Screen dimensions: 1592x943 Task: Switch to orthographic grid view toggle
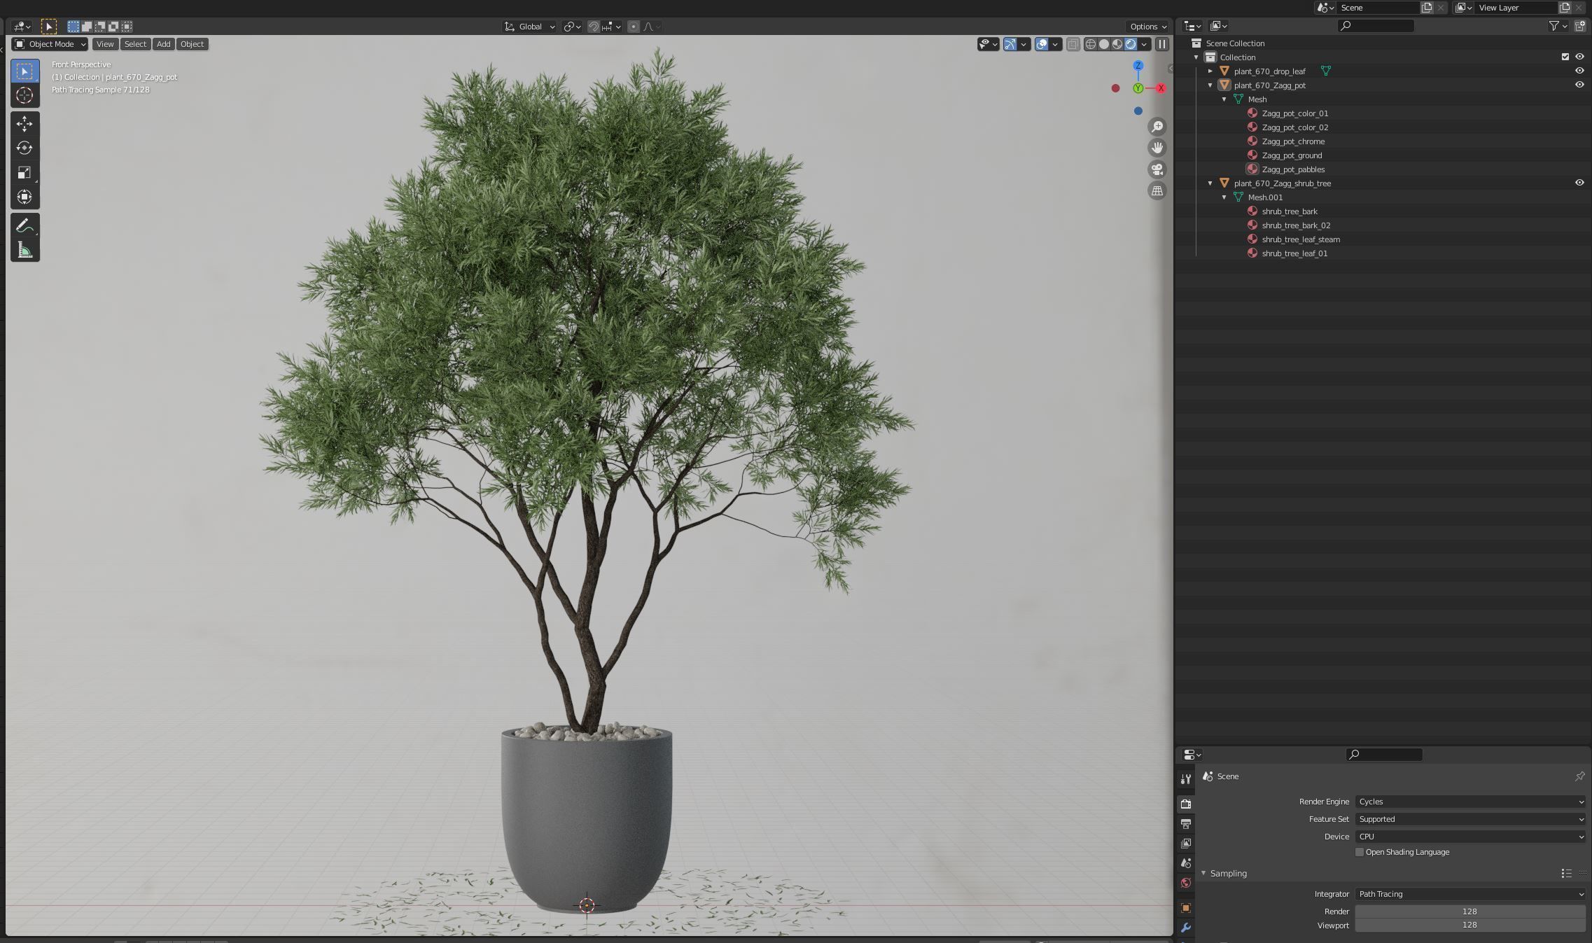click(x=1157, y=191)
